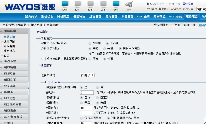This screenshot has width=206, height=124.
Task: Open the 选择广域网 dropdown
Action: click(x=87, y=75)
